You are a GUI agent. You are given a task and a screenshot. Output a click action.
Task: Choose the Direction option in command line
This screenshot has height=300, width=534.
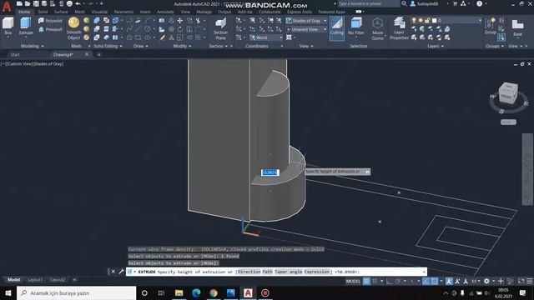(249, 272)
